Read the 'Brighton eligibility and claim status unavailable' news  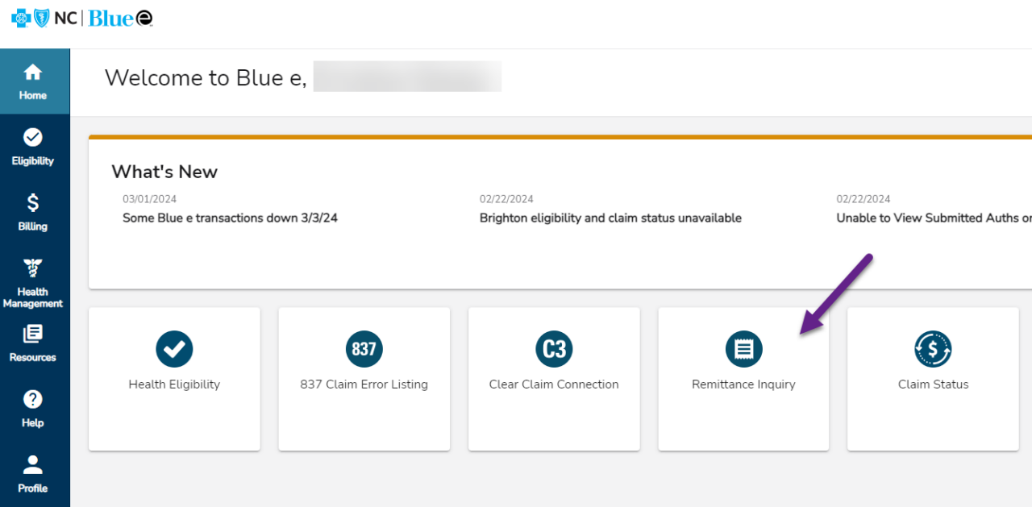click(x=610, y=218)
